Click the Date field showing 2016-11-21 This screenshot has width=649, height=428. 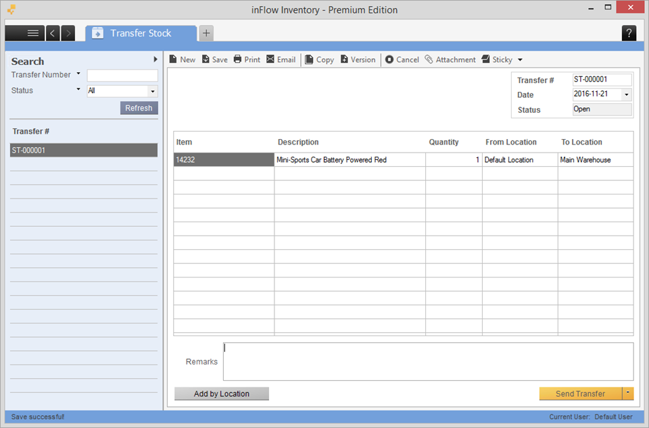[x=597, y=95]
